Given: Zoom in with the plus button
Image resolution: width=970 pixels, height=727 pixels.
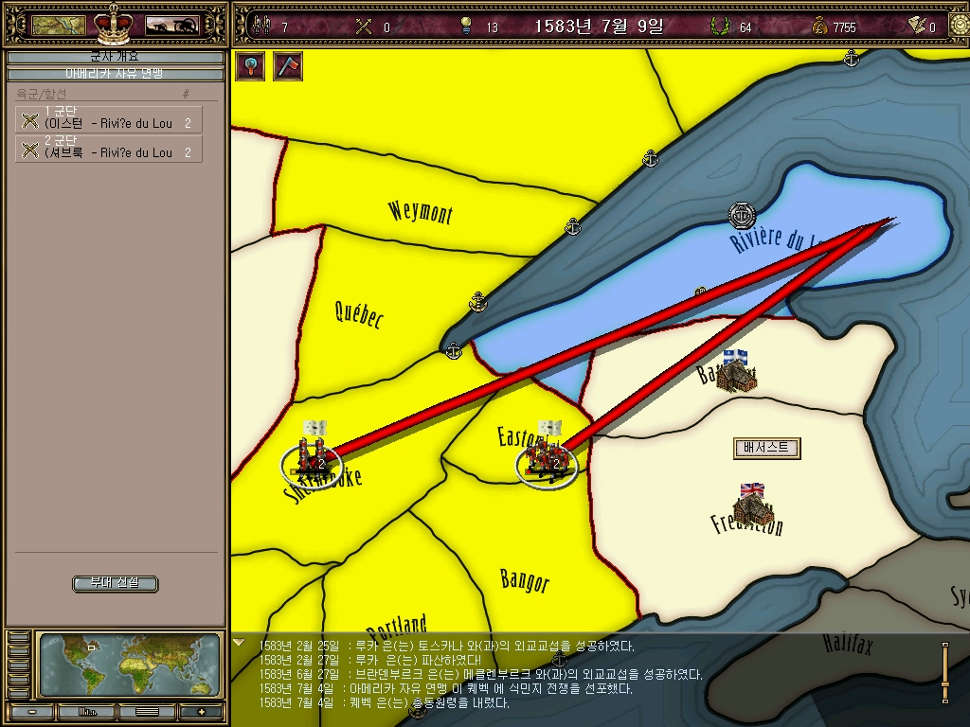Looking at the screenshot, I should click(200, 712).
